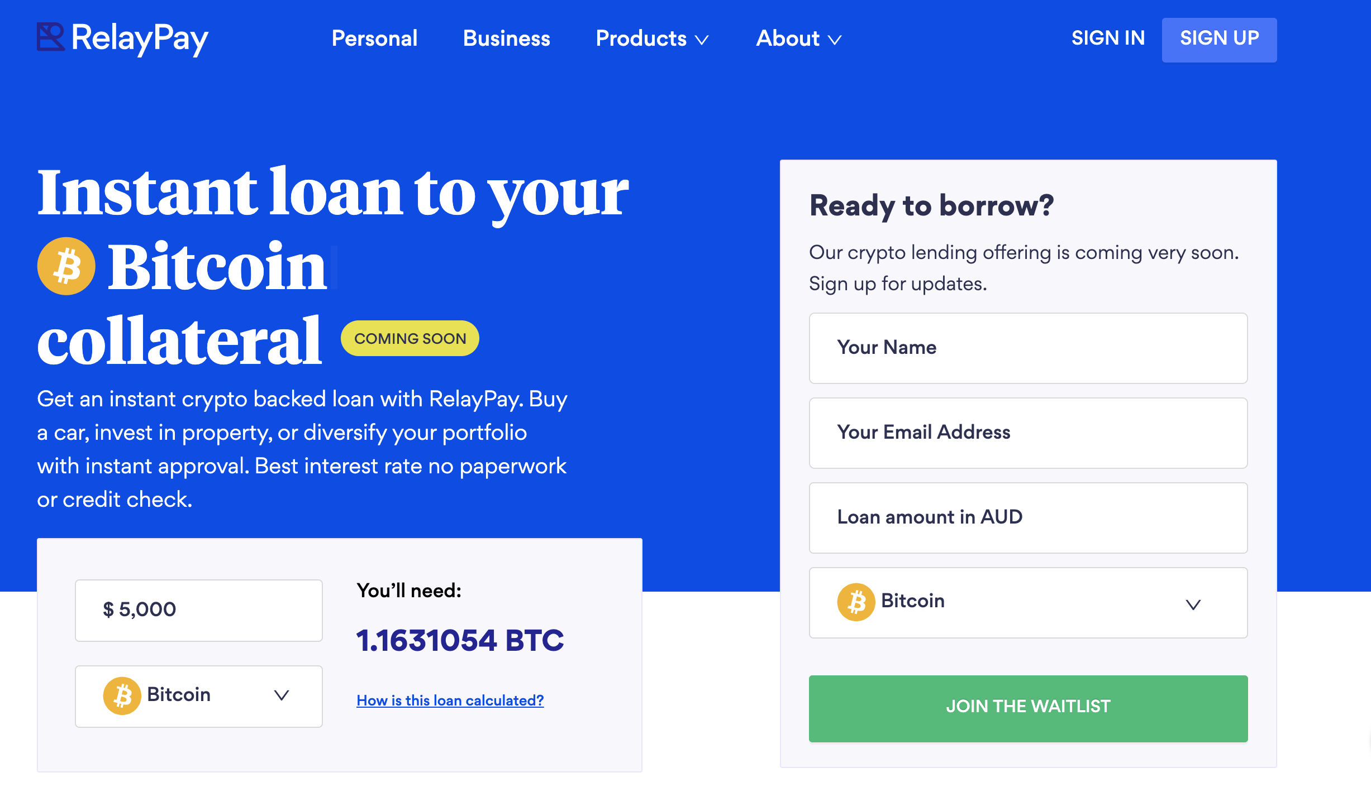Expand the Products navigation dropdown
This screenshot has height=787, width=1371.
pos(641,39)
